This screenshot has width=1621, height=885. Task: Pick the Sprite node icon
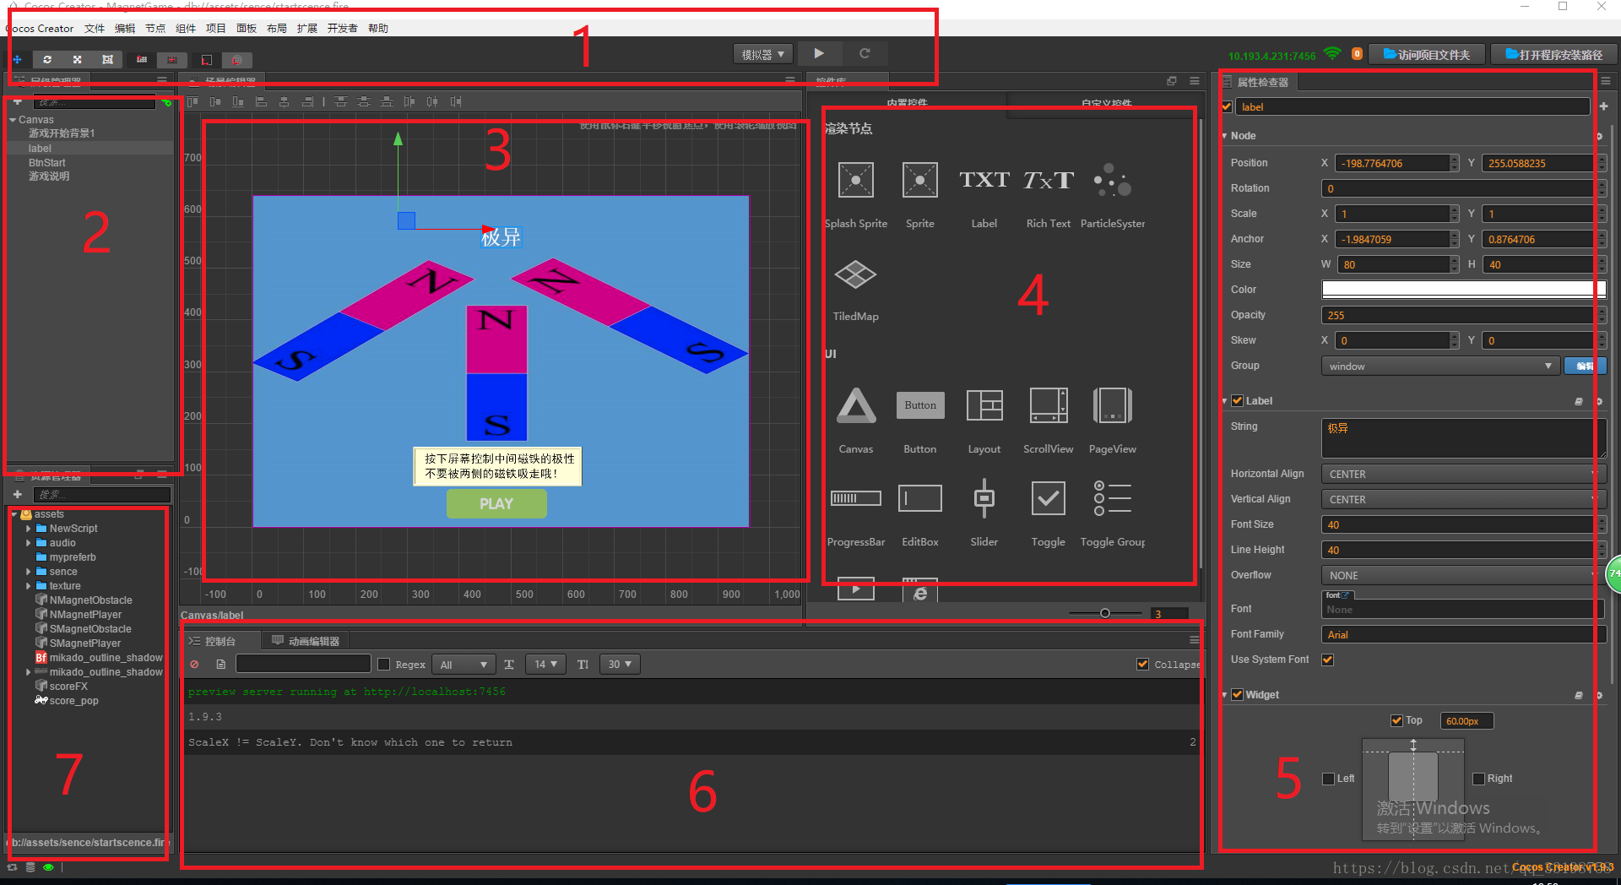(x=920, y=180)
